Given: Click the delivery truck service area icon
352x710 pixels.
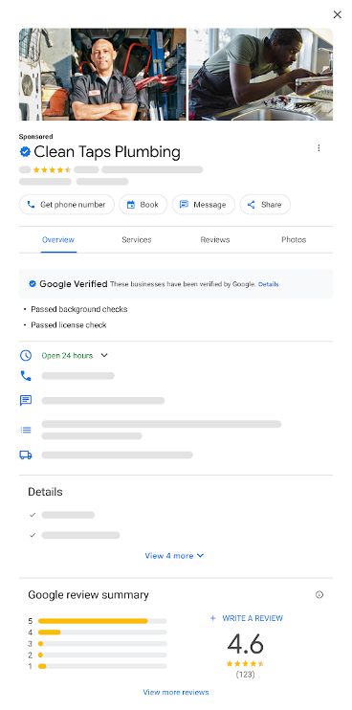Looking at the screenshot, I should pyautogui.click(x=26, y=455).
